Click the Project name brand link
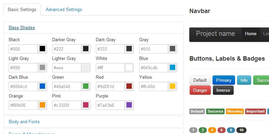269x134 pixels. click(x=216, y=34)
